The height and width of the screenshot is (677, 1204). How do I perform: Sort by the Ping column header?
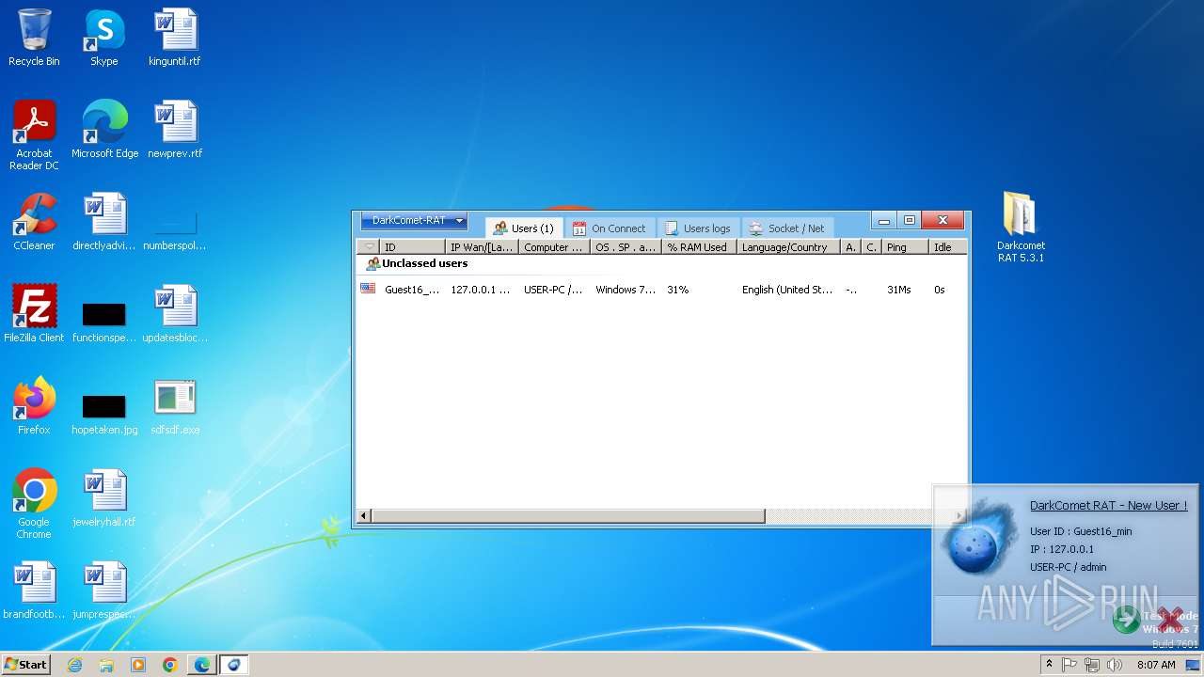pos(906,247)
